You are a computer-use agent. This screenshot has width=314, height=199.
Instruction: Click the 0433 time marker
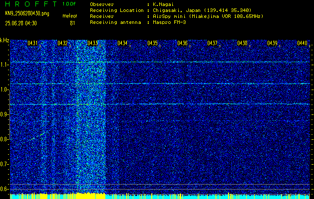pos(92,43)
